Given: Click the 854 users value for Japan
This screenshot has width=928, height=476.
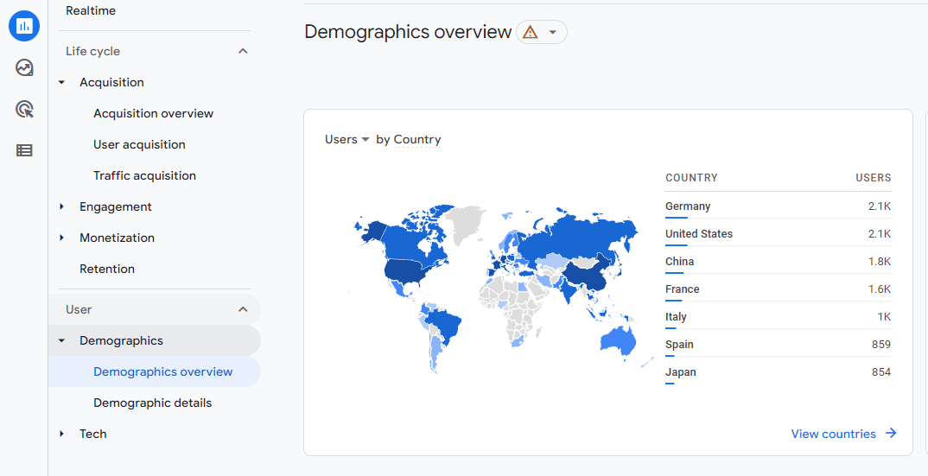Looking at the screenshot, I should click(881, 372).
